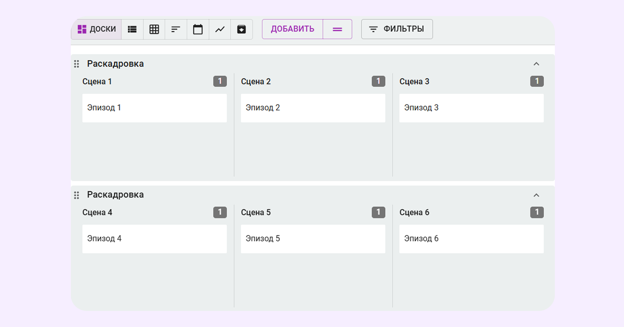This screenshot has width=624, height=327.
Task: Select the Доски tab
Action: [x=96, y=29]
